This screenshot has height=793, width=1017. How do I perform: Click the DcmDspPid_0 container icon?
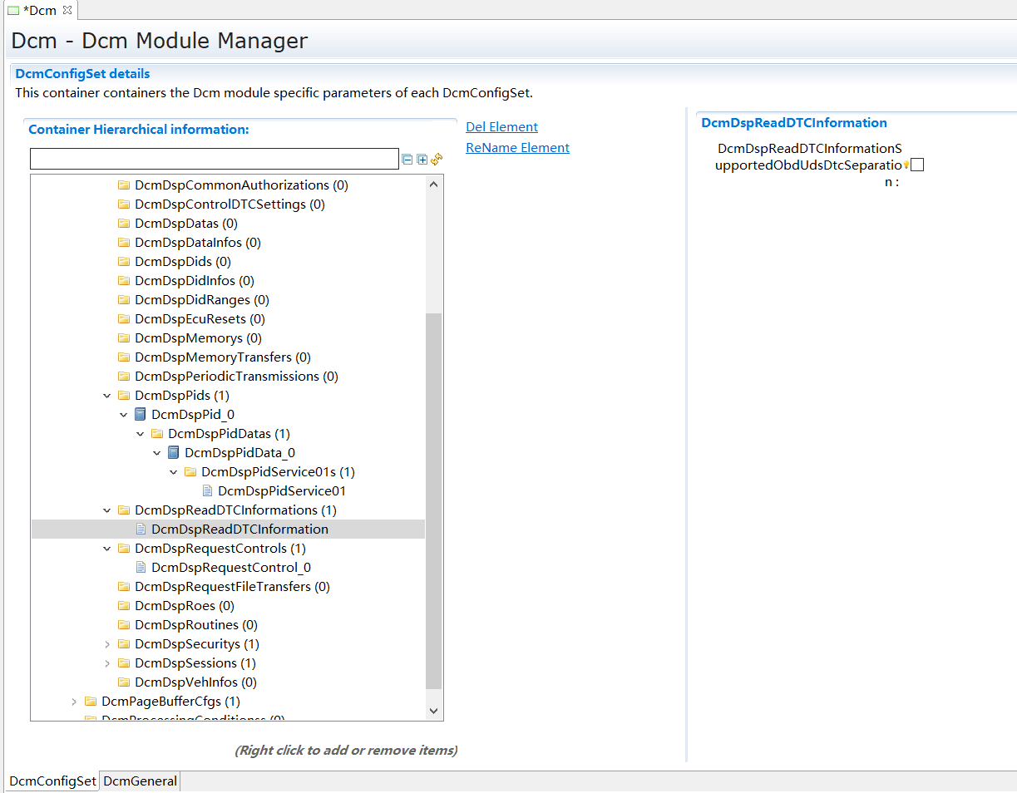pyautogui.click(x=141, y=414)
